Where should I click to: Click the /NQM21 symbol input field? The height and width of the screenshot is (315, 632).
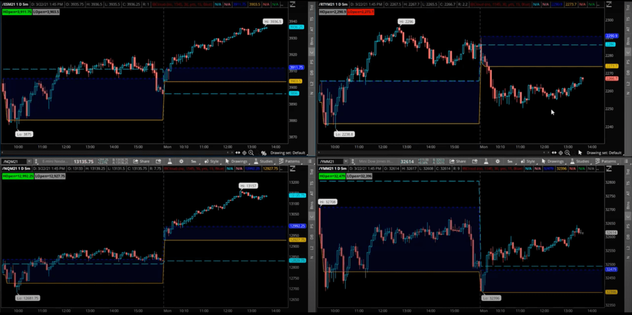14,161
